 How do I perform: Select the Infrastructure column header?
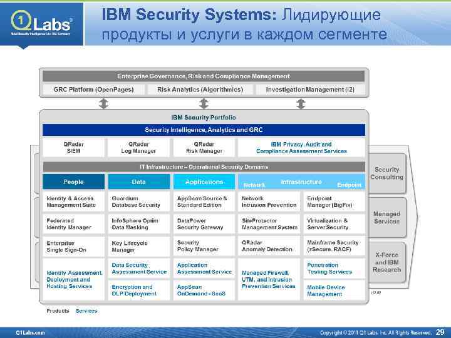[x=301, y=182]
